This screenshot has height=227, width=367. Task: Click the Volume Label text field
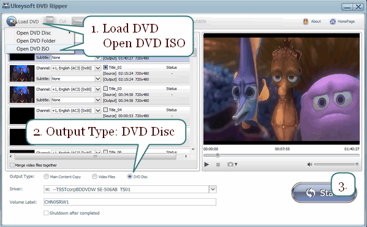point(130,202)
